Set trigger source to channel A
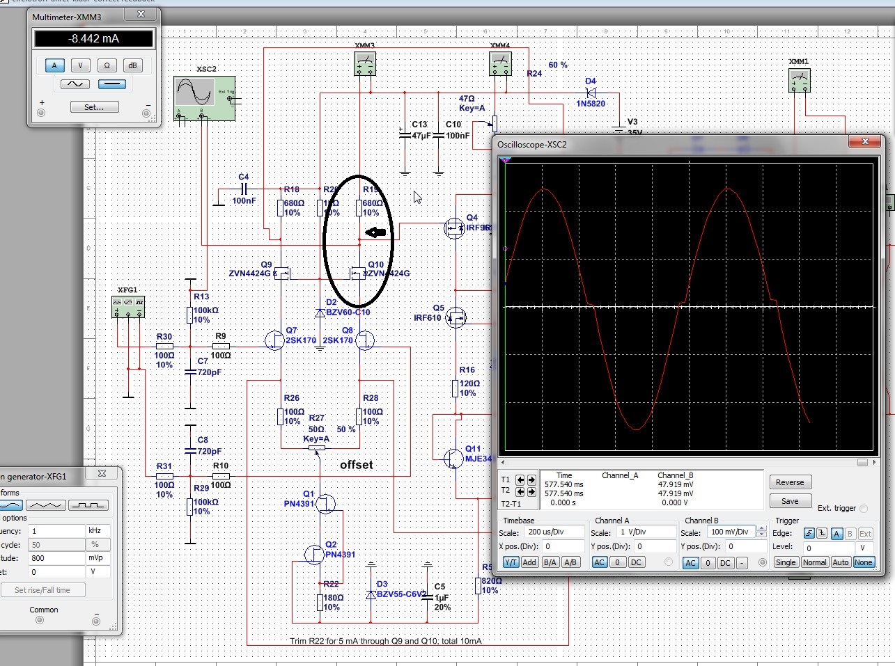This screenshot has width=895, height=666. pos(837,534)
